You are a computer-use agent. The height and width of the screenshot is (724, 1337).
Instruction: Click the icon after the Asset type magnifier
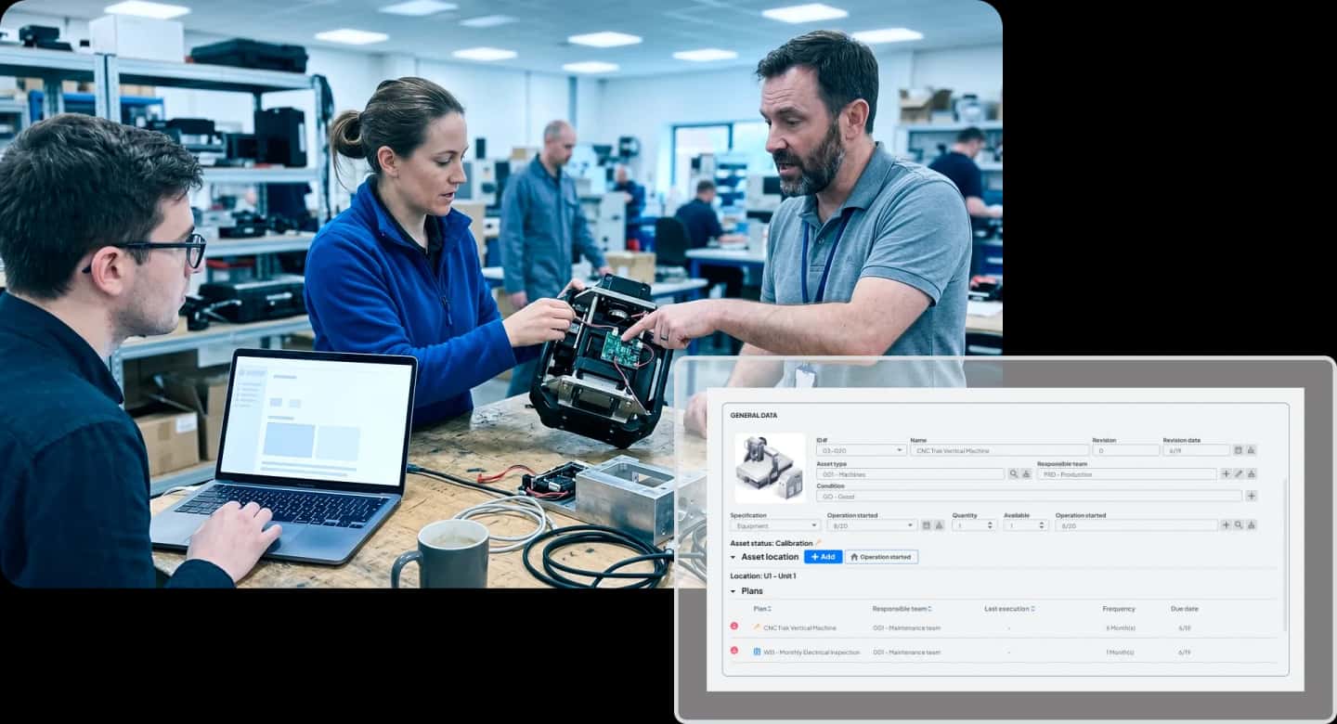pos(1026,474)
